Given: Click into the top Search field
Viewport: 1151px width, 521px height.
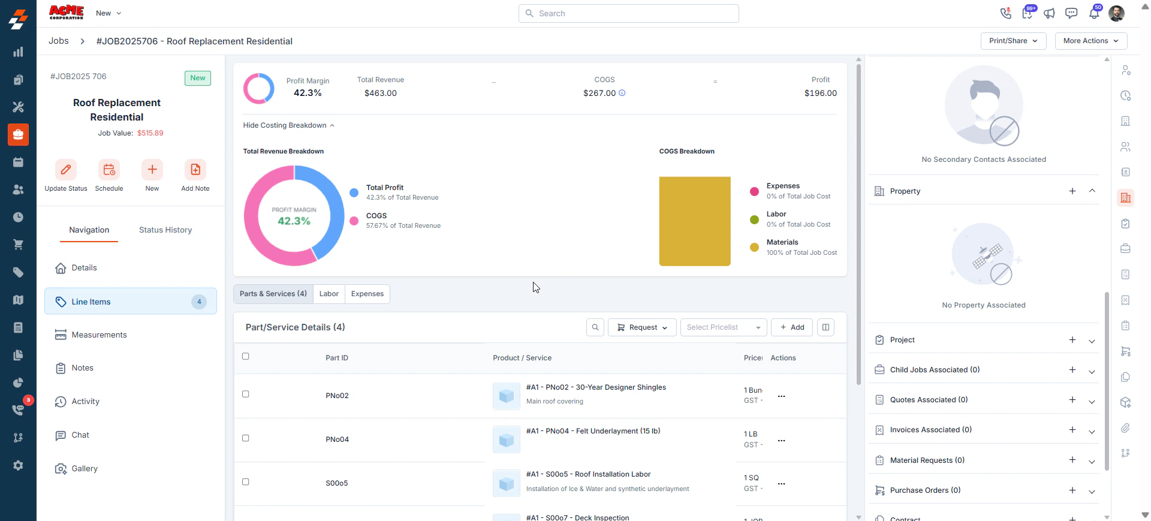Looking at the screenshot, I should tap(628, 13).
